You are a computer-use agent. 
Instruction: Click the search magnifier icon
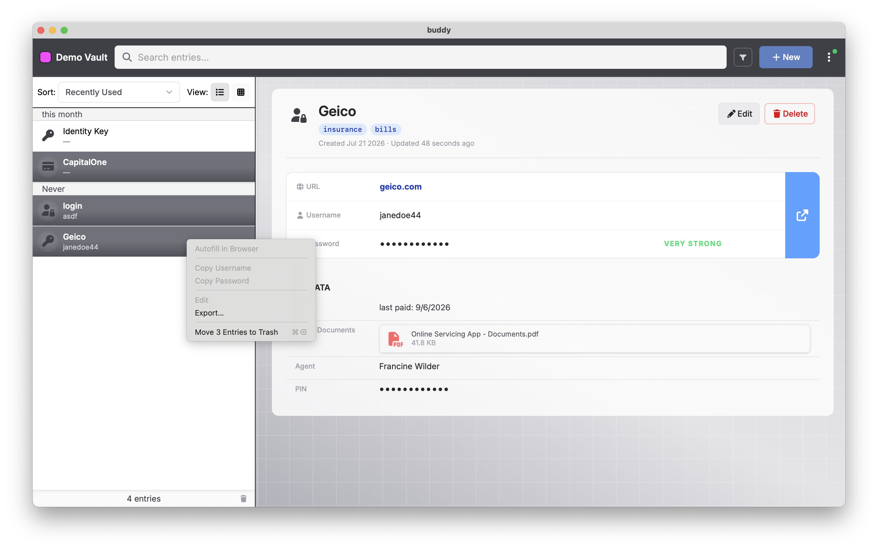pyautogui.click(x=127, y=57)
